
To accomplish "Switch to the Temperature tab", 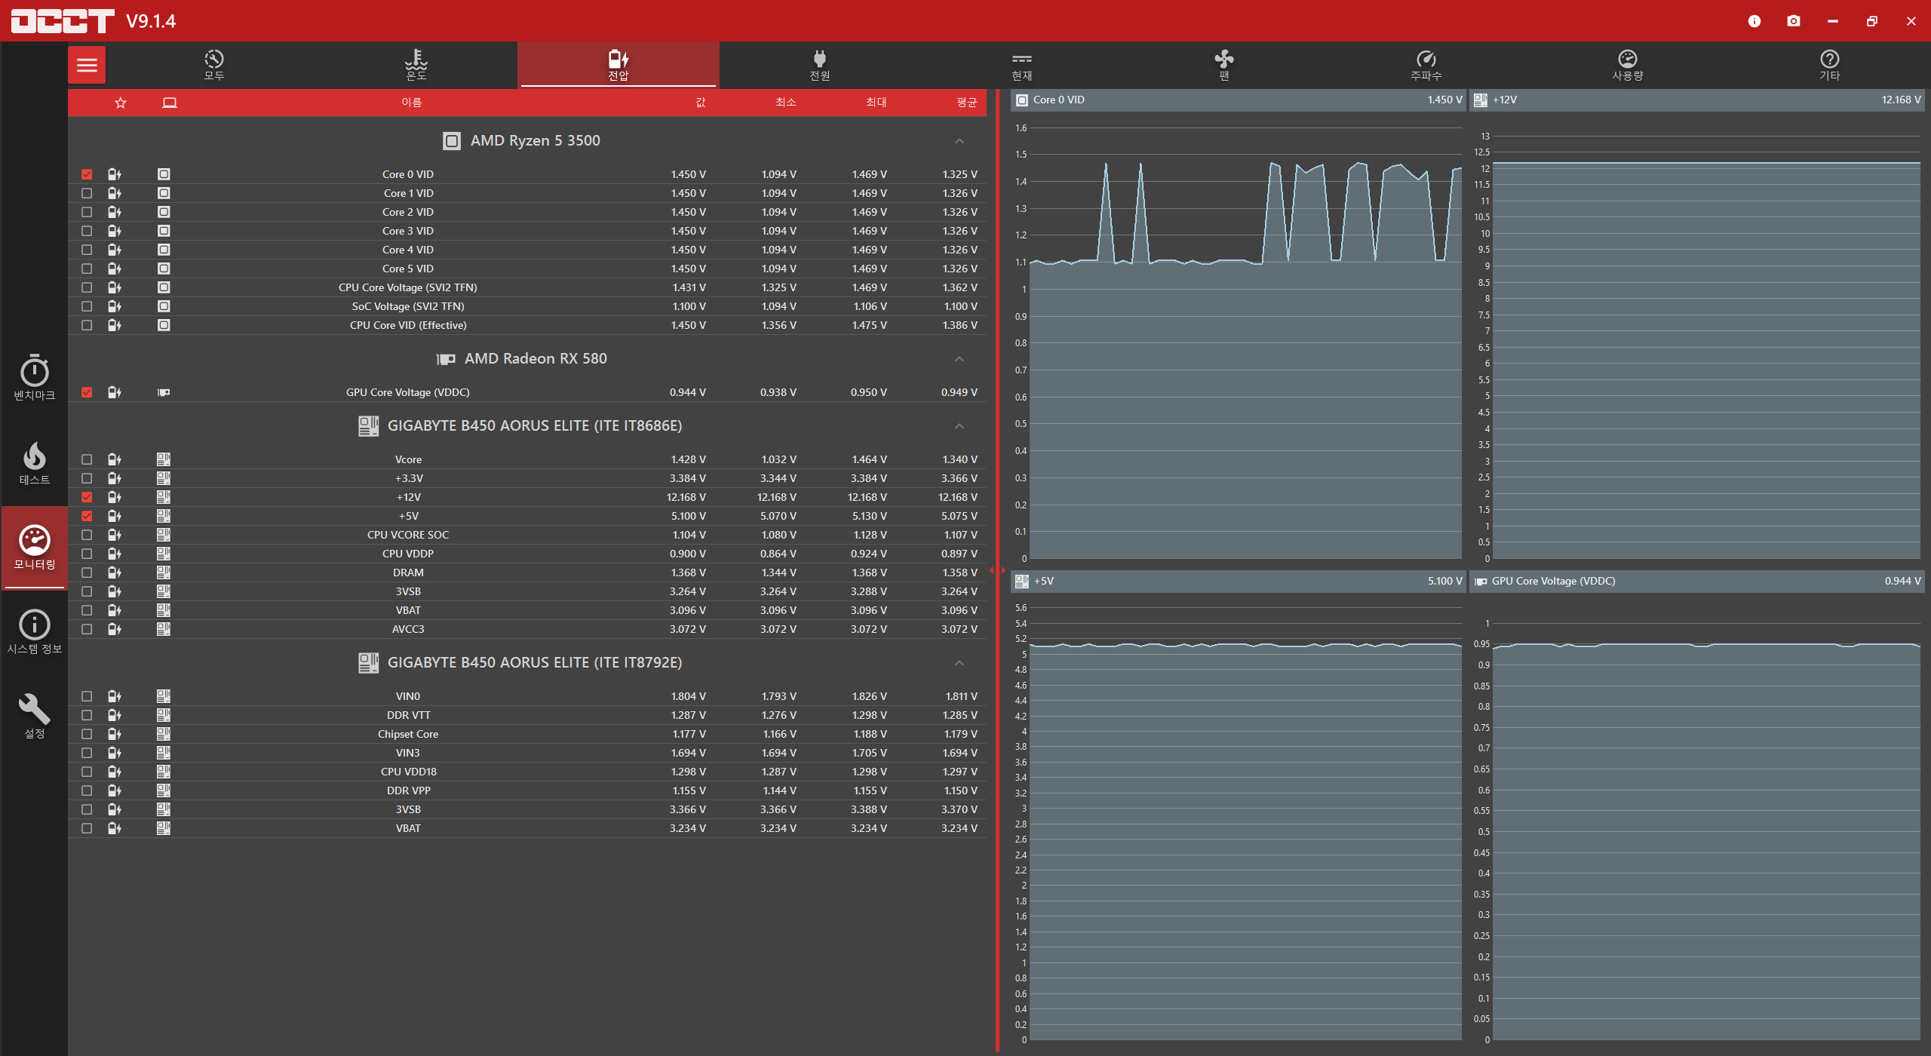I will point(416,65).
